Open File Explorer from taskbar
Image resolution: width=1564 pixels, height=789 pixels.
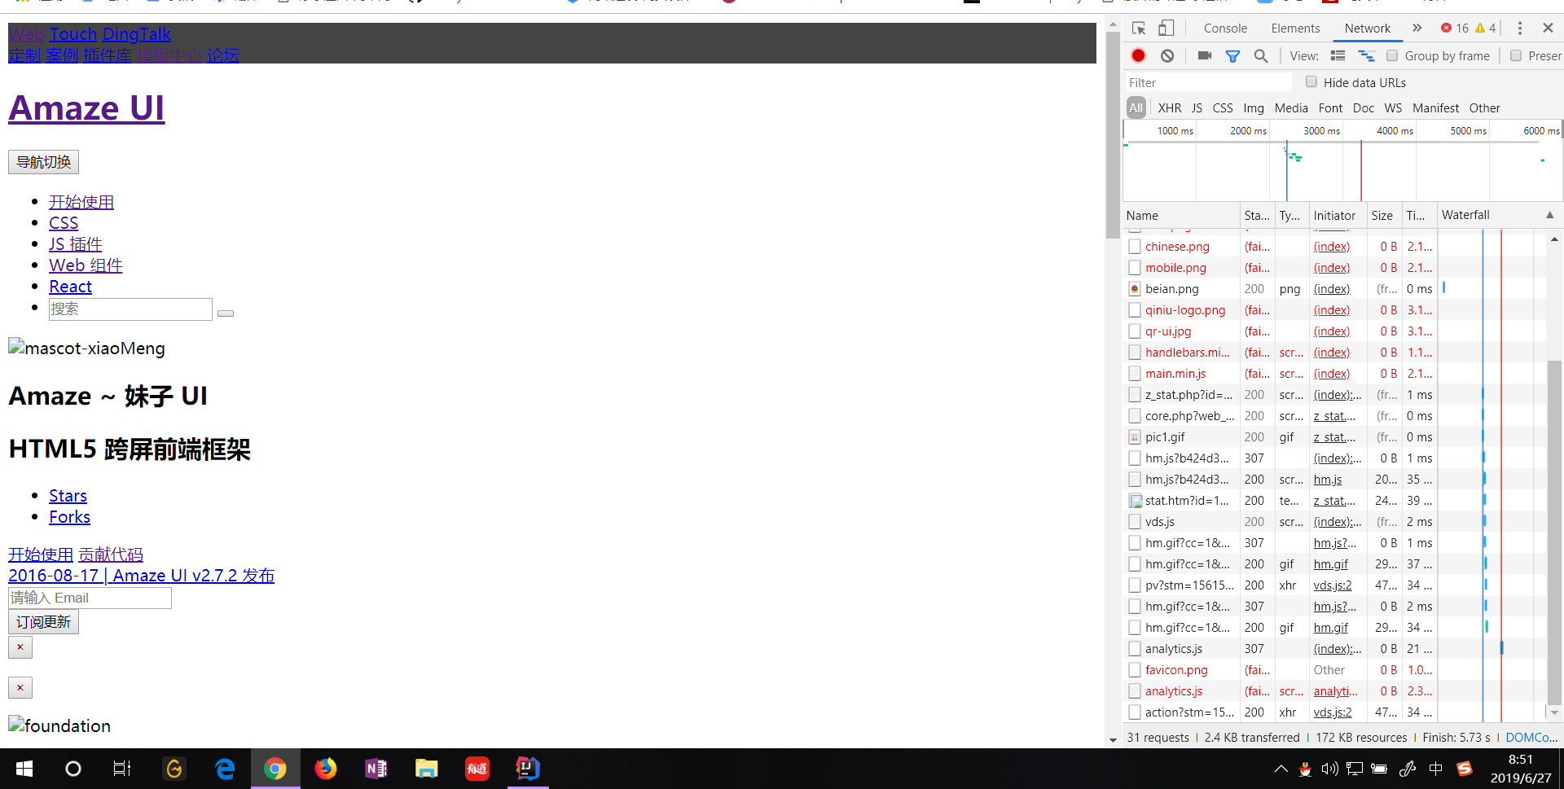pyautogui.click(x=427, y=769)
